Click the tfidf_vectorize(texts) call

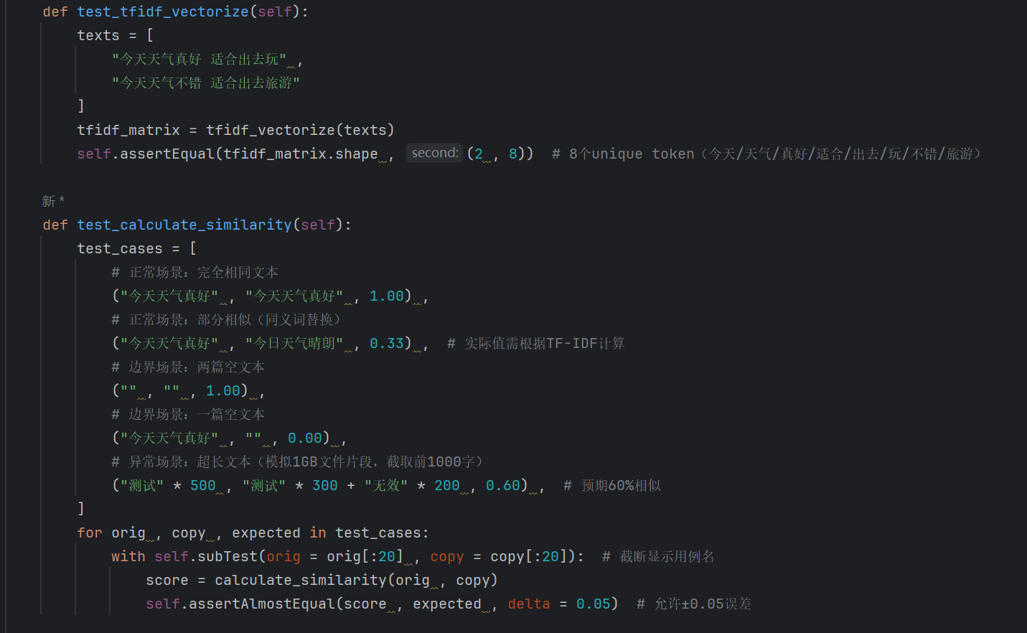[300, 130]
